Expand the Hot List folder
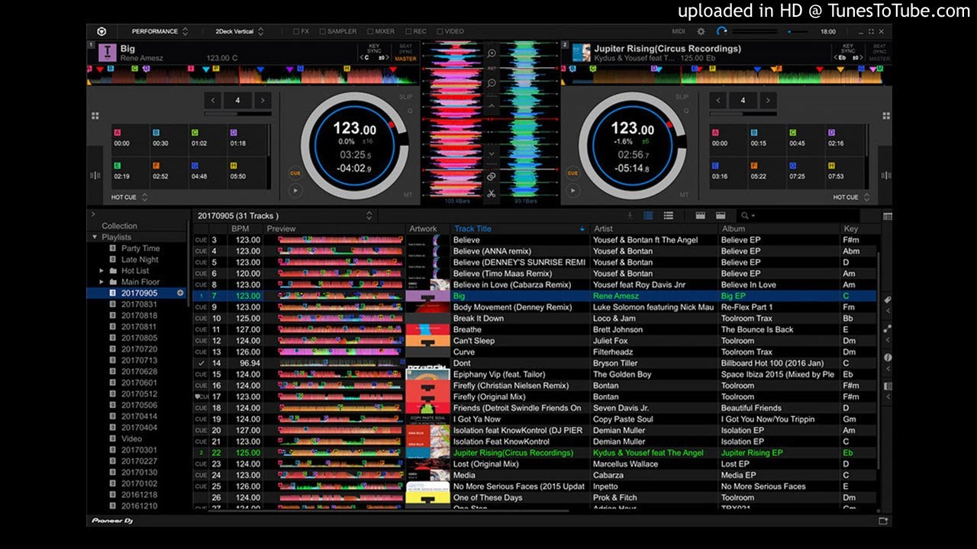The height and width of the screenshot is (549, 977). (102, 271)
